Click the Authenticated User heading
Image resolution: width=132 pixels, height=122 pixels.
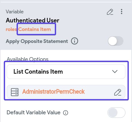[33, 20]
